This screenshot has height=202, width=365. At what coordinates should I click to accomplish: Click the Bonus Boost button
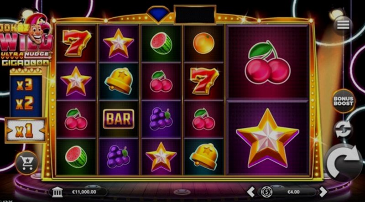pyautogui.click(x=344, y=101)
